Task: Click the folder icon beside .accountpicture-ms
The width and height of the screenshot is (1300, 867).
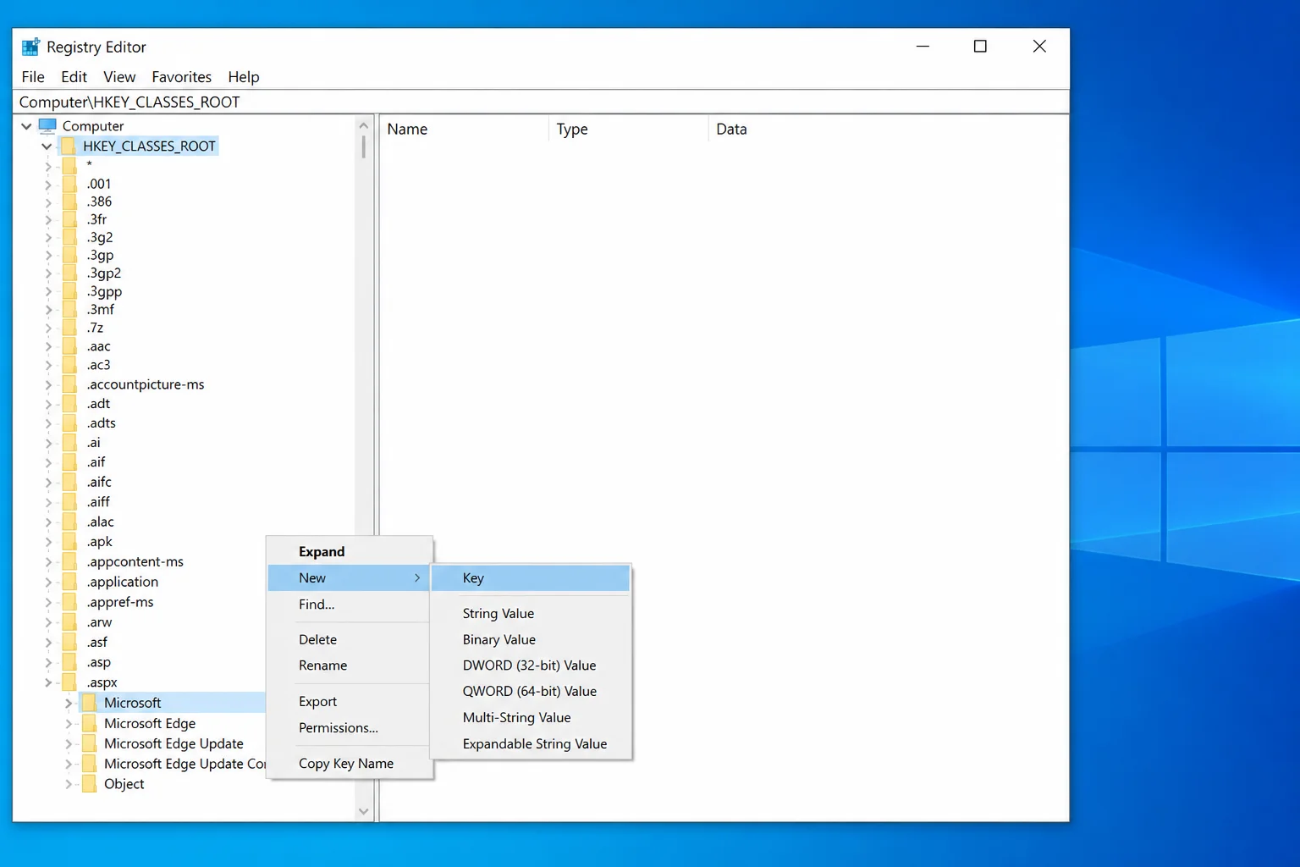Action: click(x=69, y=384)
